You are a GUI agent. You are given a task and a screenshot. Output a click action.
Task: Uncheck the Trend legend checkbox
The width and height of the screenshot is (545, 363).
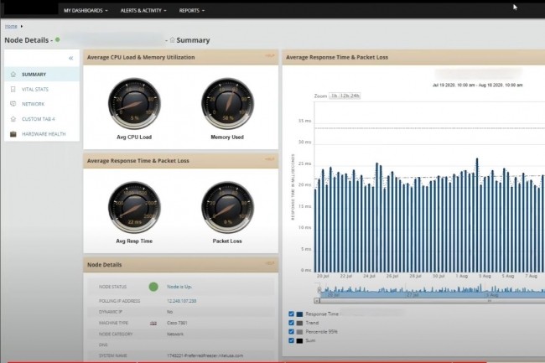point(291,323)
